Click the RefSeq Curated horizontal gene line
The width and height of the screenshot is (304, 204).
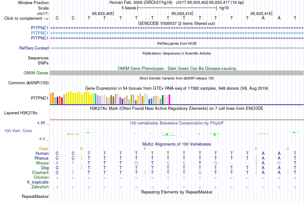(x=177, y=48)
